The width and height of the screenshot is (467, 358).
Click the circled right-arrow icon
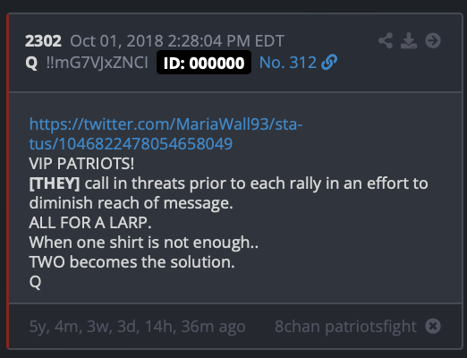[x=433, y=40]
